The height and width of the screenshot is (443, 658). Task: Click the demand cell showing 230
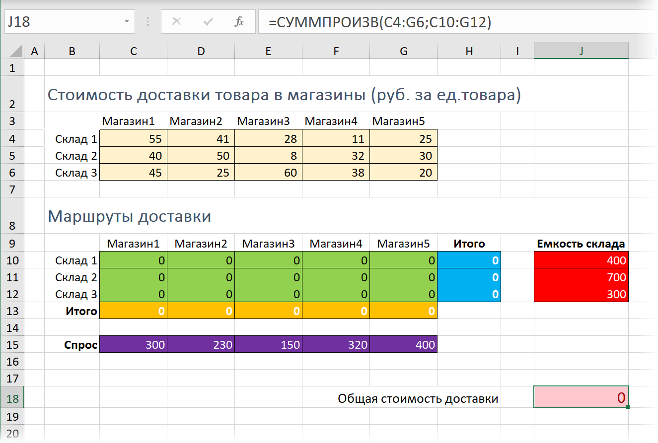click(x=201, y=344)
